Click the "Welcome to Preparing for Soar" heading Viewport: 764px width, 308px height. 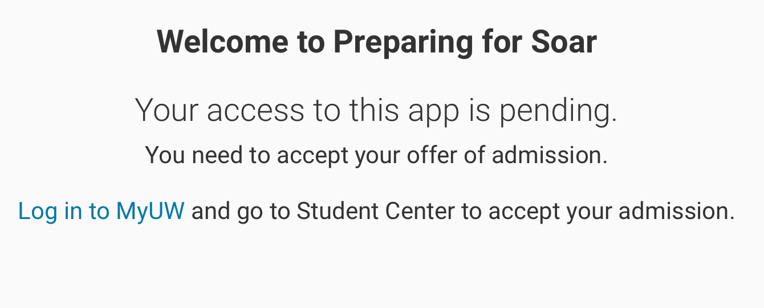point(376,42)
